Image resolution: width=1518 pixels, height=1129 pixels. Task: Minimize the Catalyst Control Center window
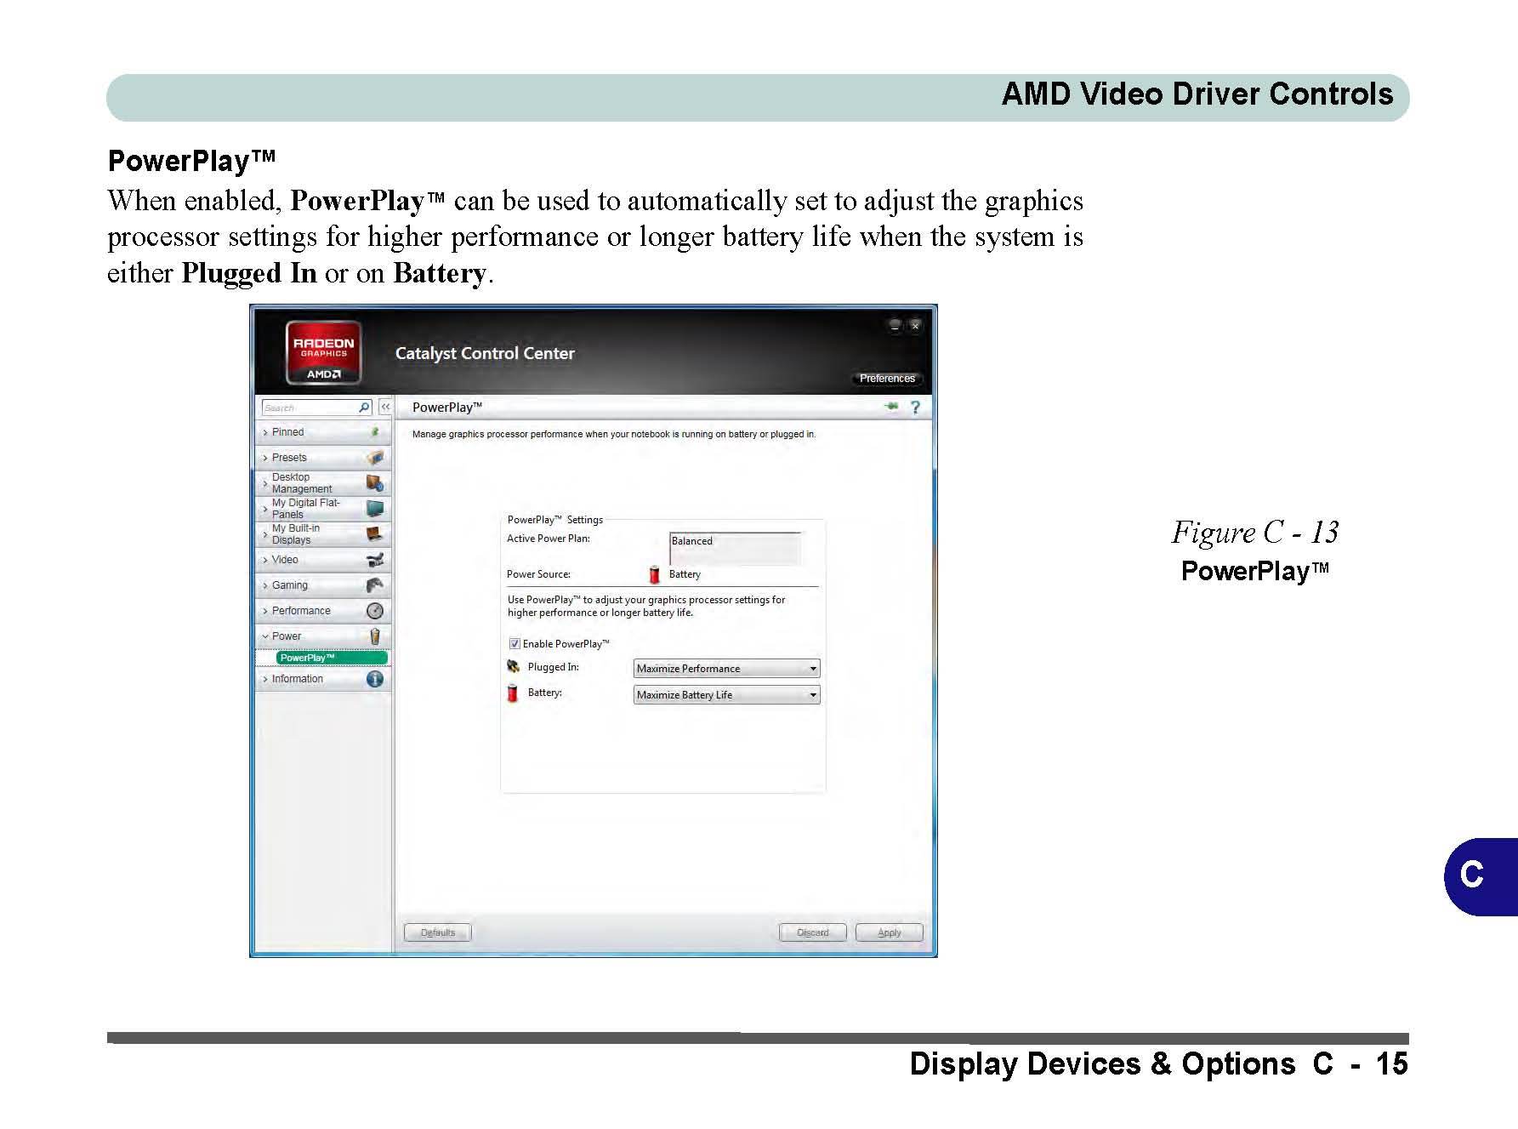tap(895, 325)
